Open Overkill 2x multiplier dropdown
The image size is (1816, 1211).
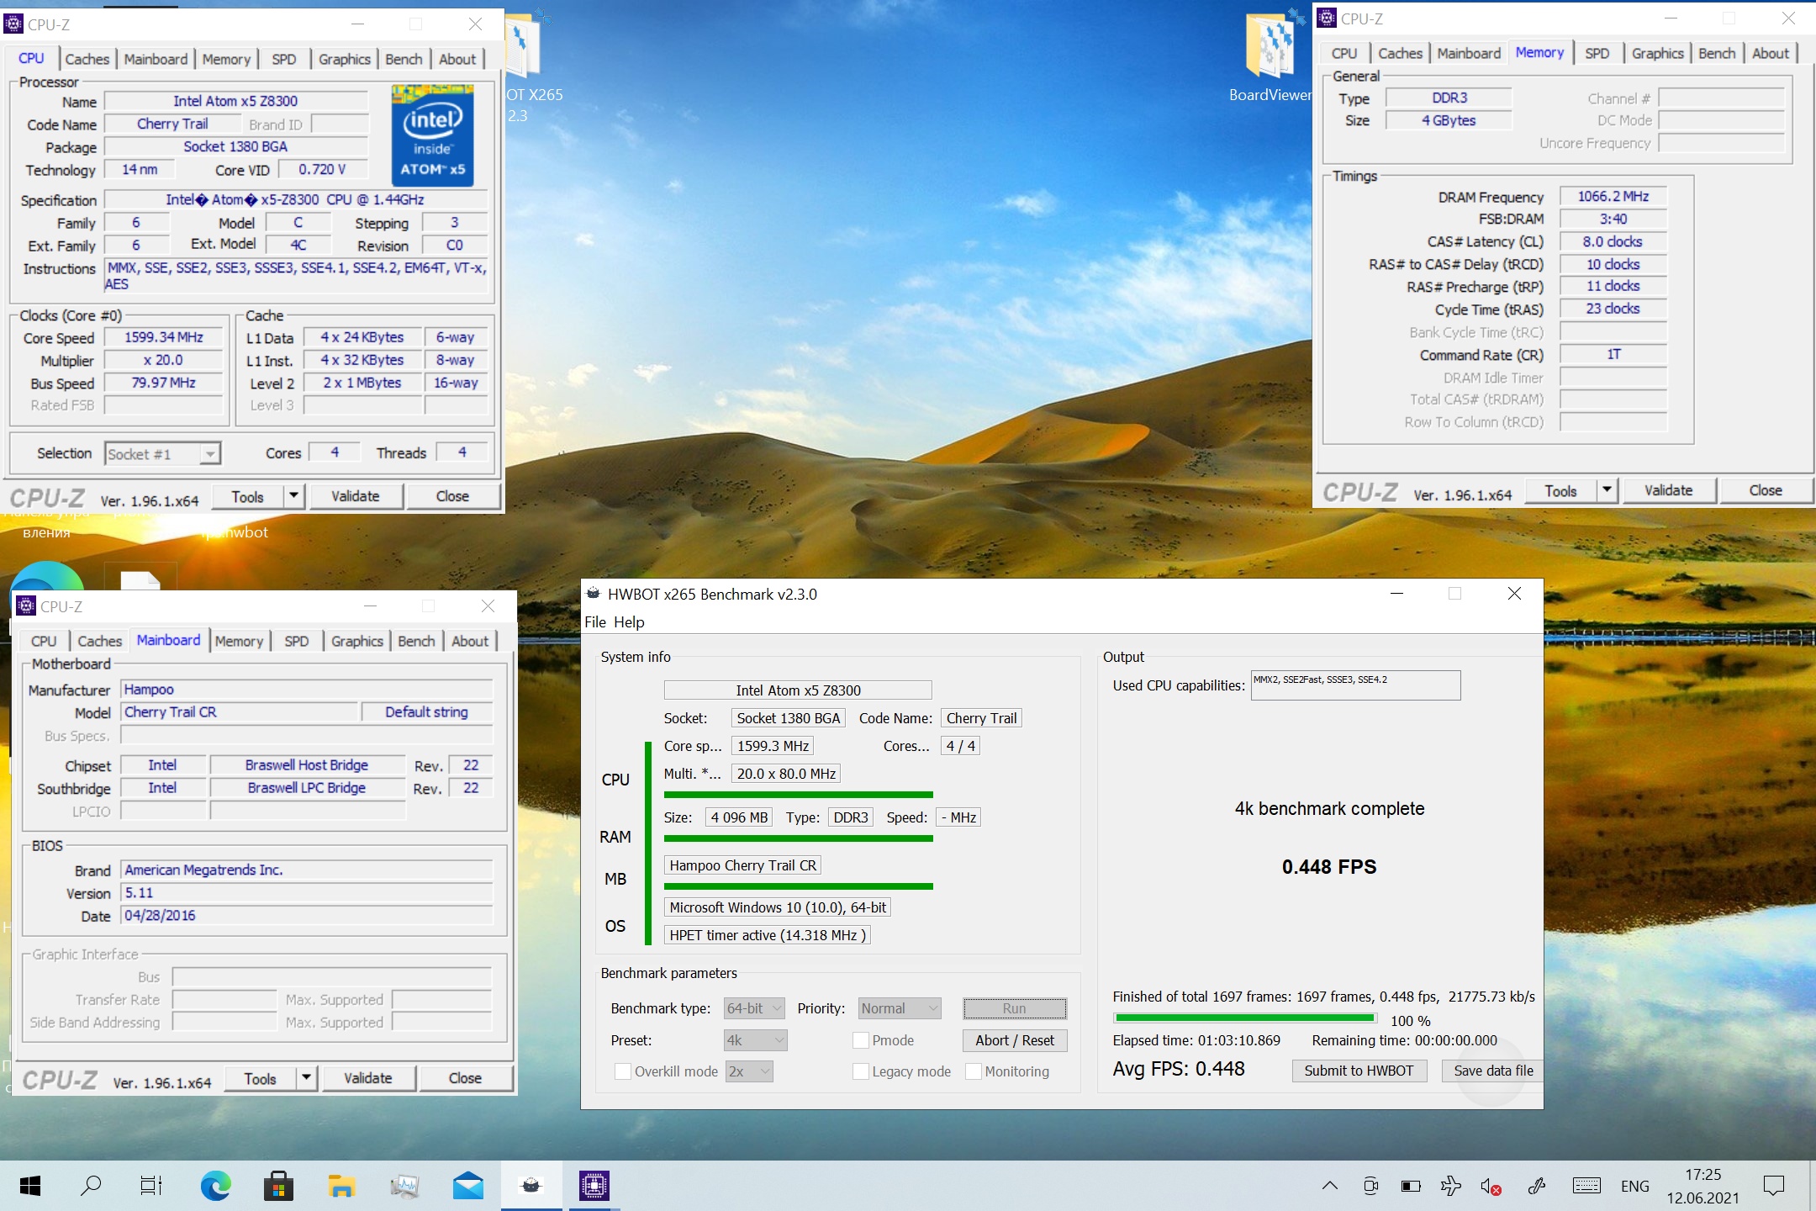749,1071
